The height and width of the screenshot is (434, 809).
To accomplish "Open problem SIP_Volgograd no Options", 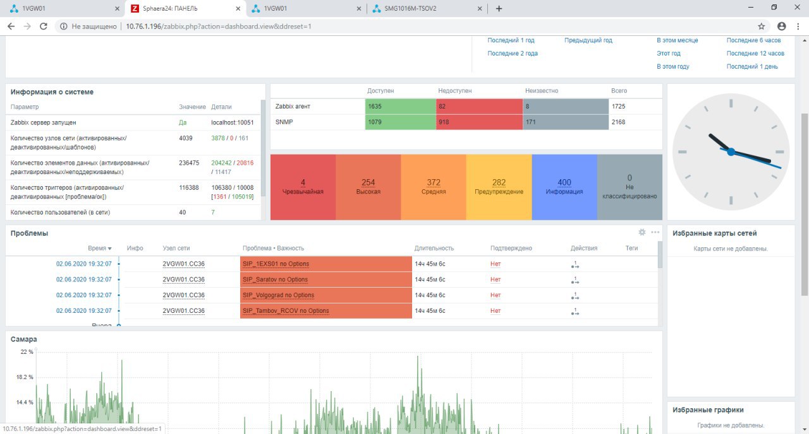I will tap(278, 296).
